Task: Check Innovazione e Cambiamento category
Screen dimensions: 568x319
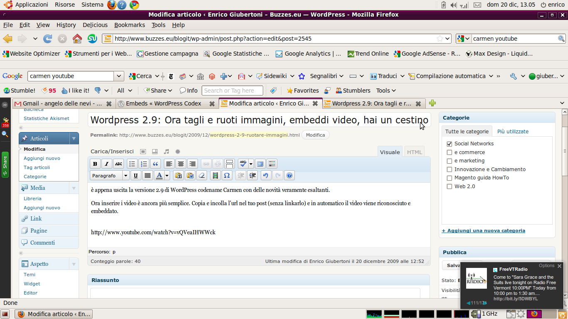Action: [x=449, y=169]
